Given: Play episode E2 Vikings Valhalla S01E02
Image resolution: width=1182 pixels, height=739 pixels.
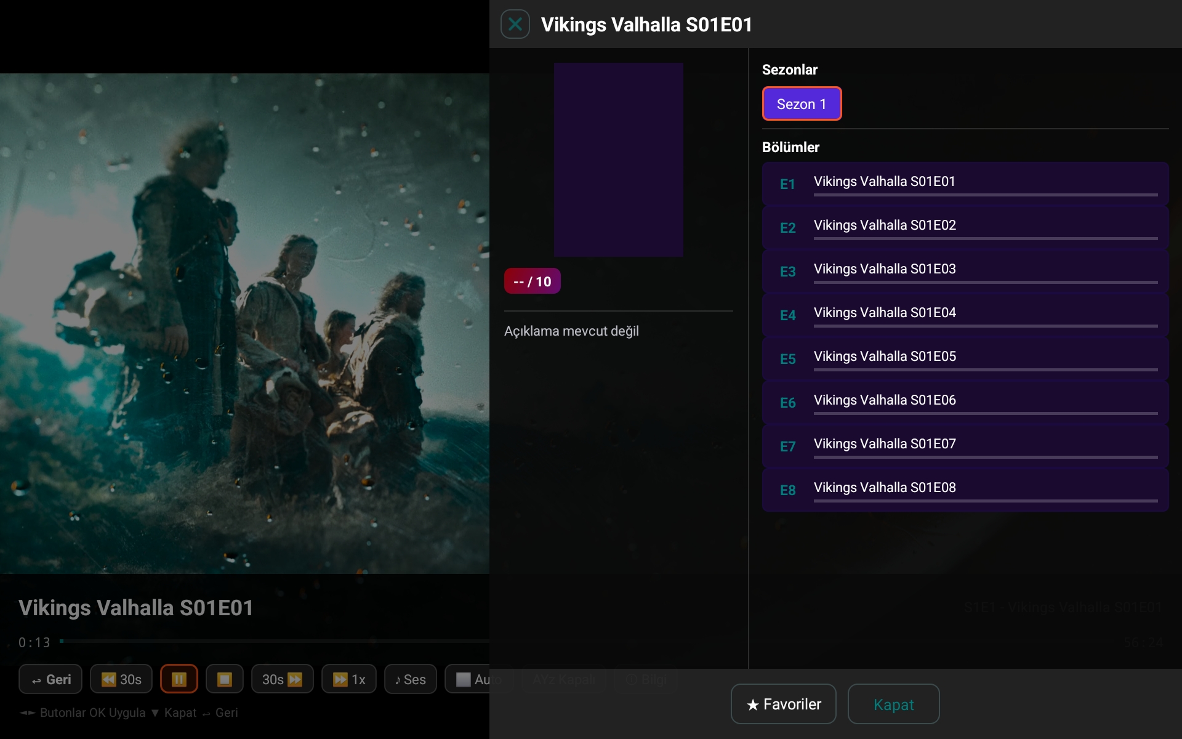Looking at the screenshot, I should pos(965,227).
